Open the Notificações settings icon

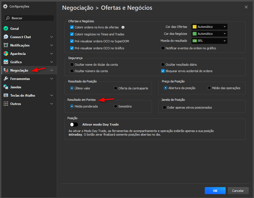tap(6, 45)
